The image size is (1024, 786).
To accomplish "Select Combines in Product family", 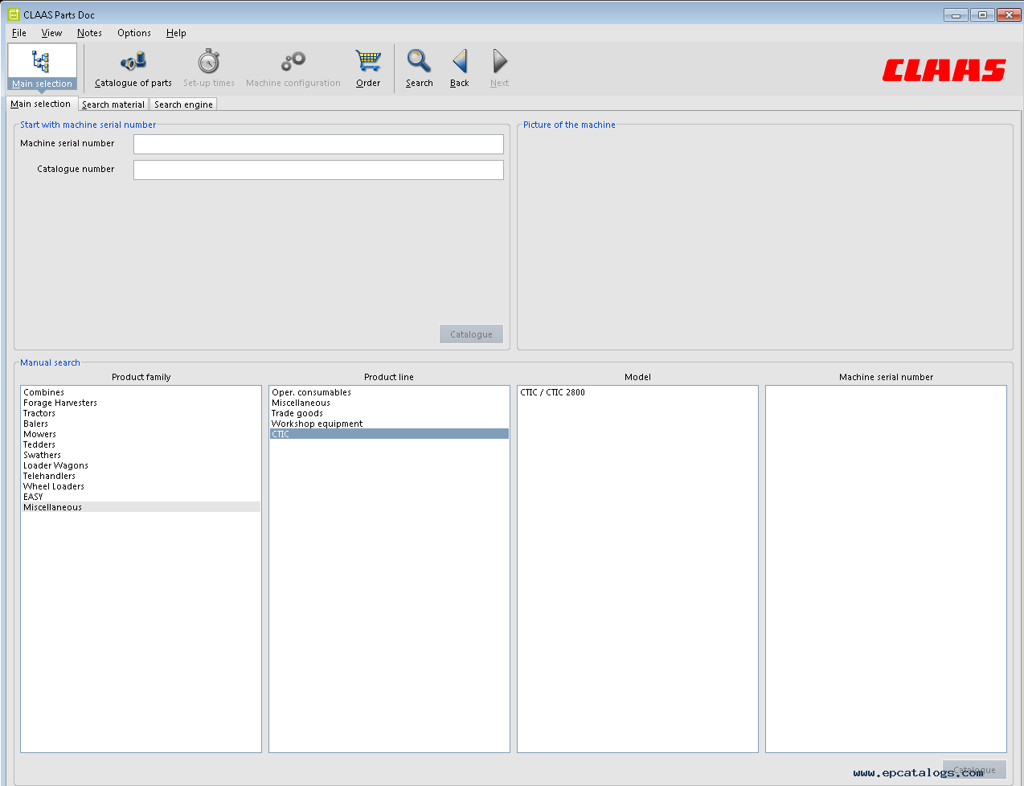I will point(141,392).
